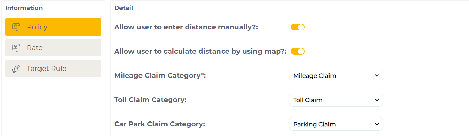Screen dimensions: 469x136
Task: Go to the Target Rule tab
Action: [x=53, y=69]
